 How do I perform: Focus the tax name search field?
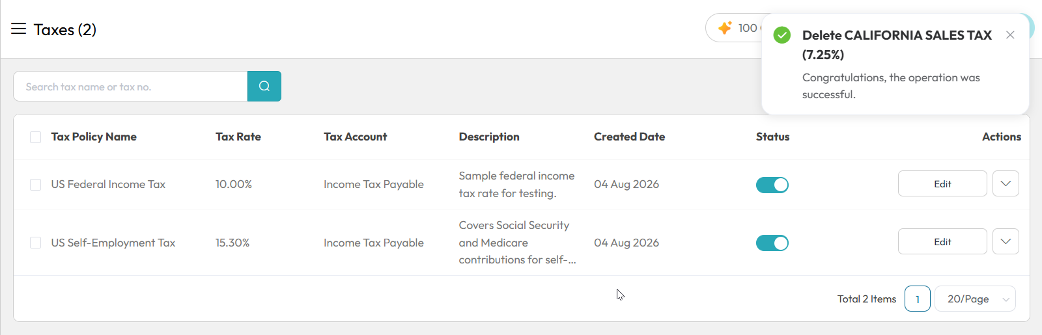coord(130,86)
